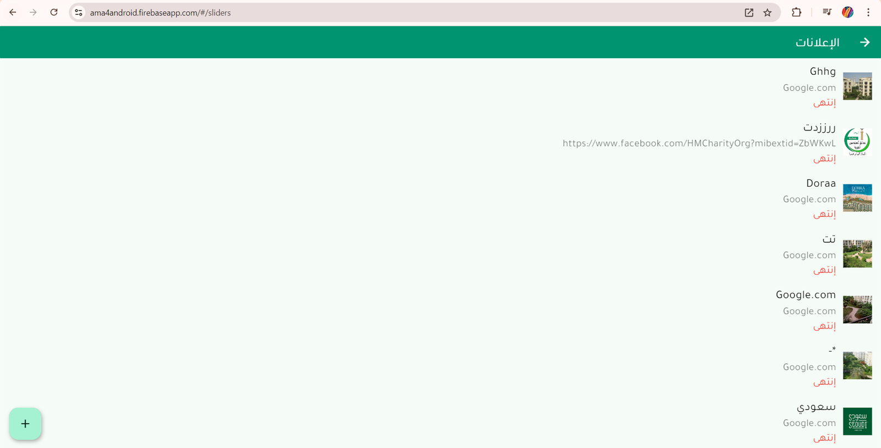The image size is (881, 448).
Task: Click the open-in-app icon in address bar
Action: tap(749, 13)
